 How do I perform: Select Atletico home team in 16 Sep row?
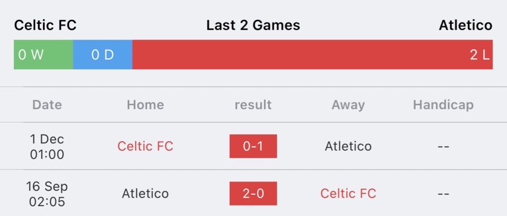(145, 193)
